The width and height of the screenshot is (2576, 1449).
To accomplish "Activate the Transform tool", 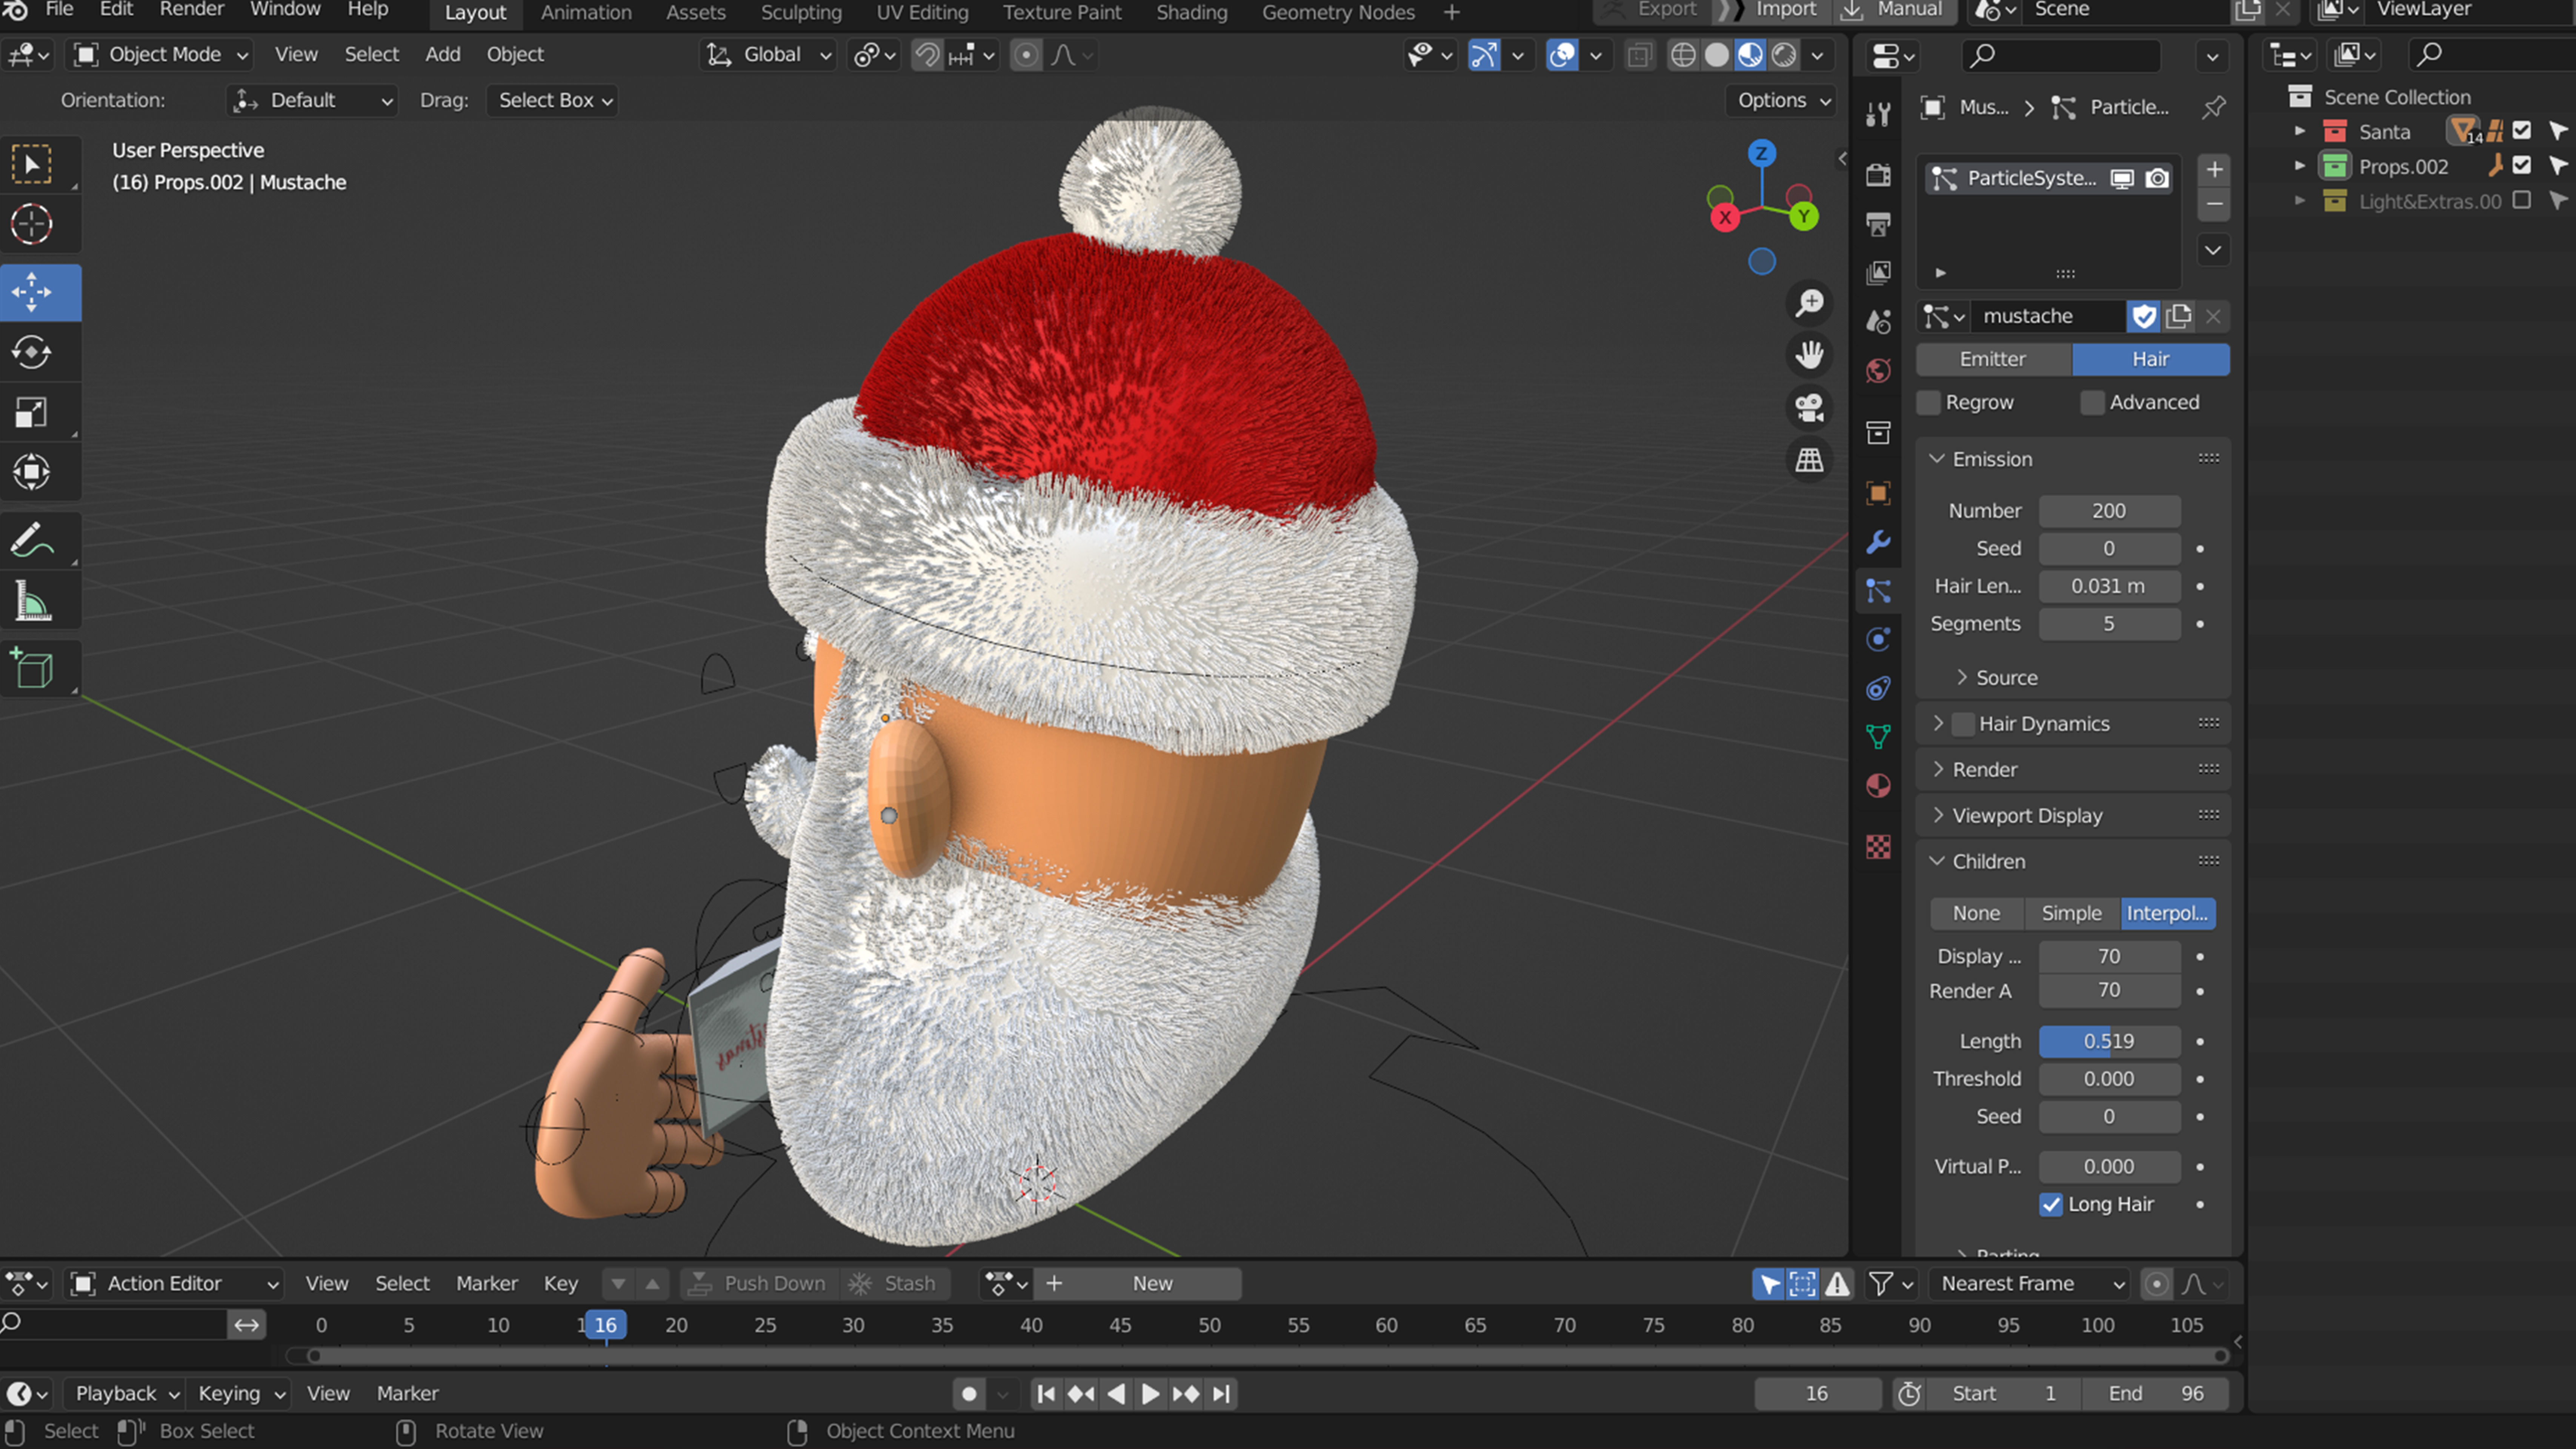I will 32,472.
